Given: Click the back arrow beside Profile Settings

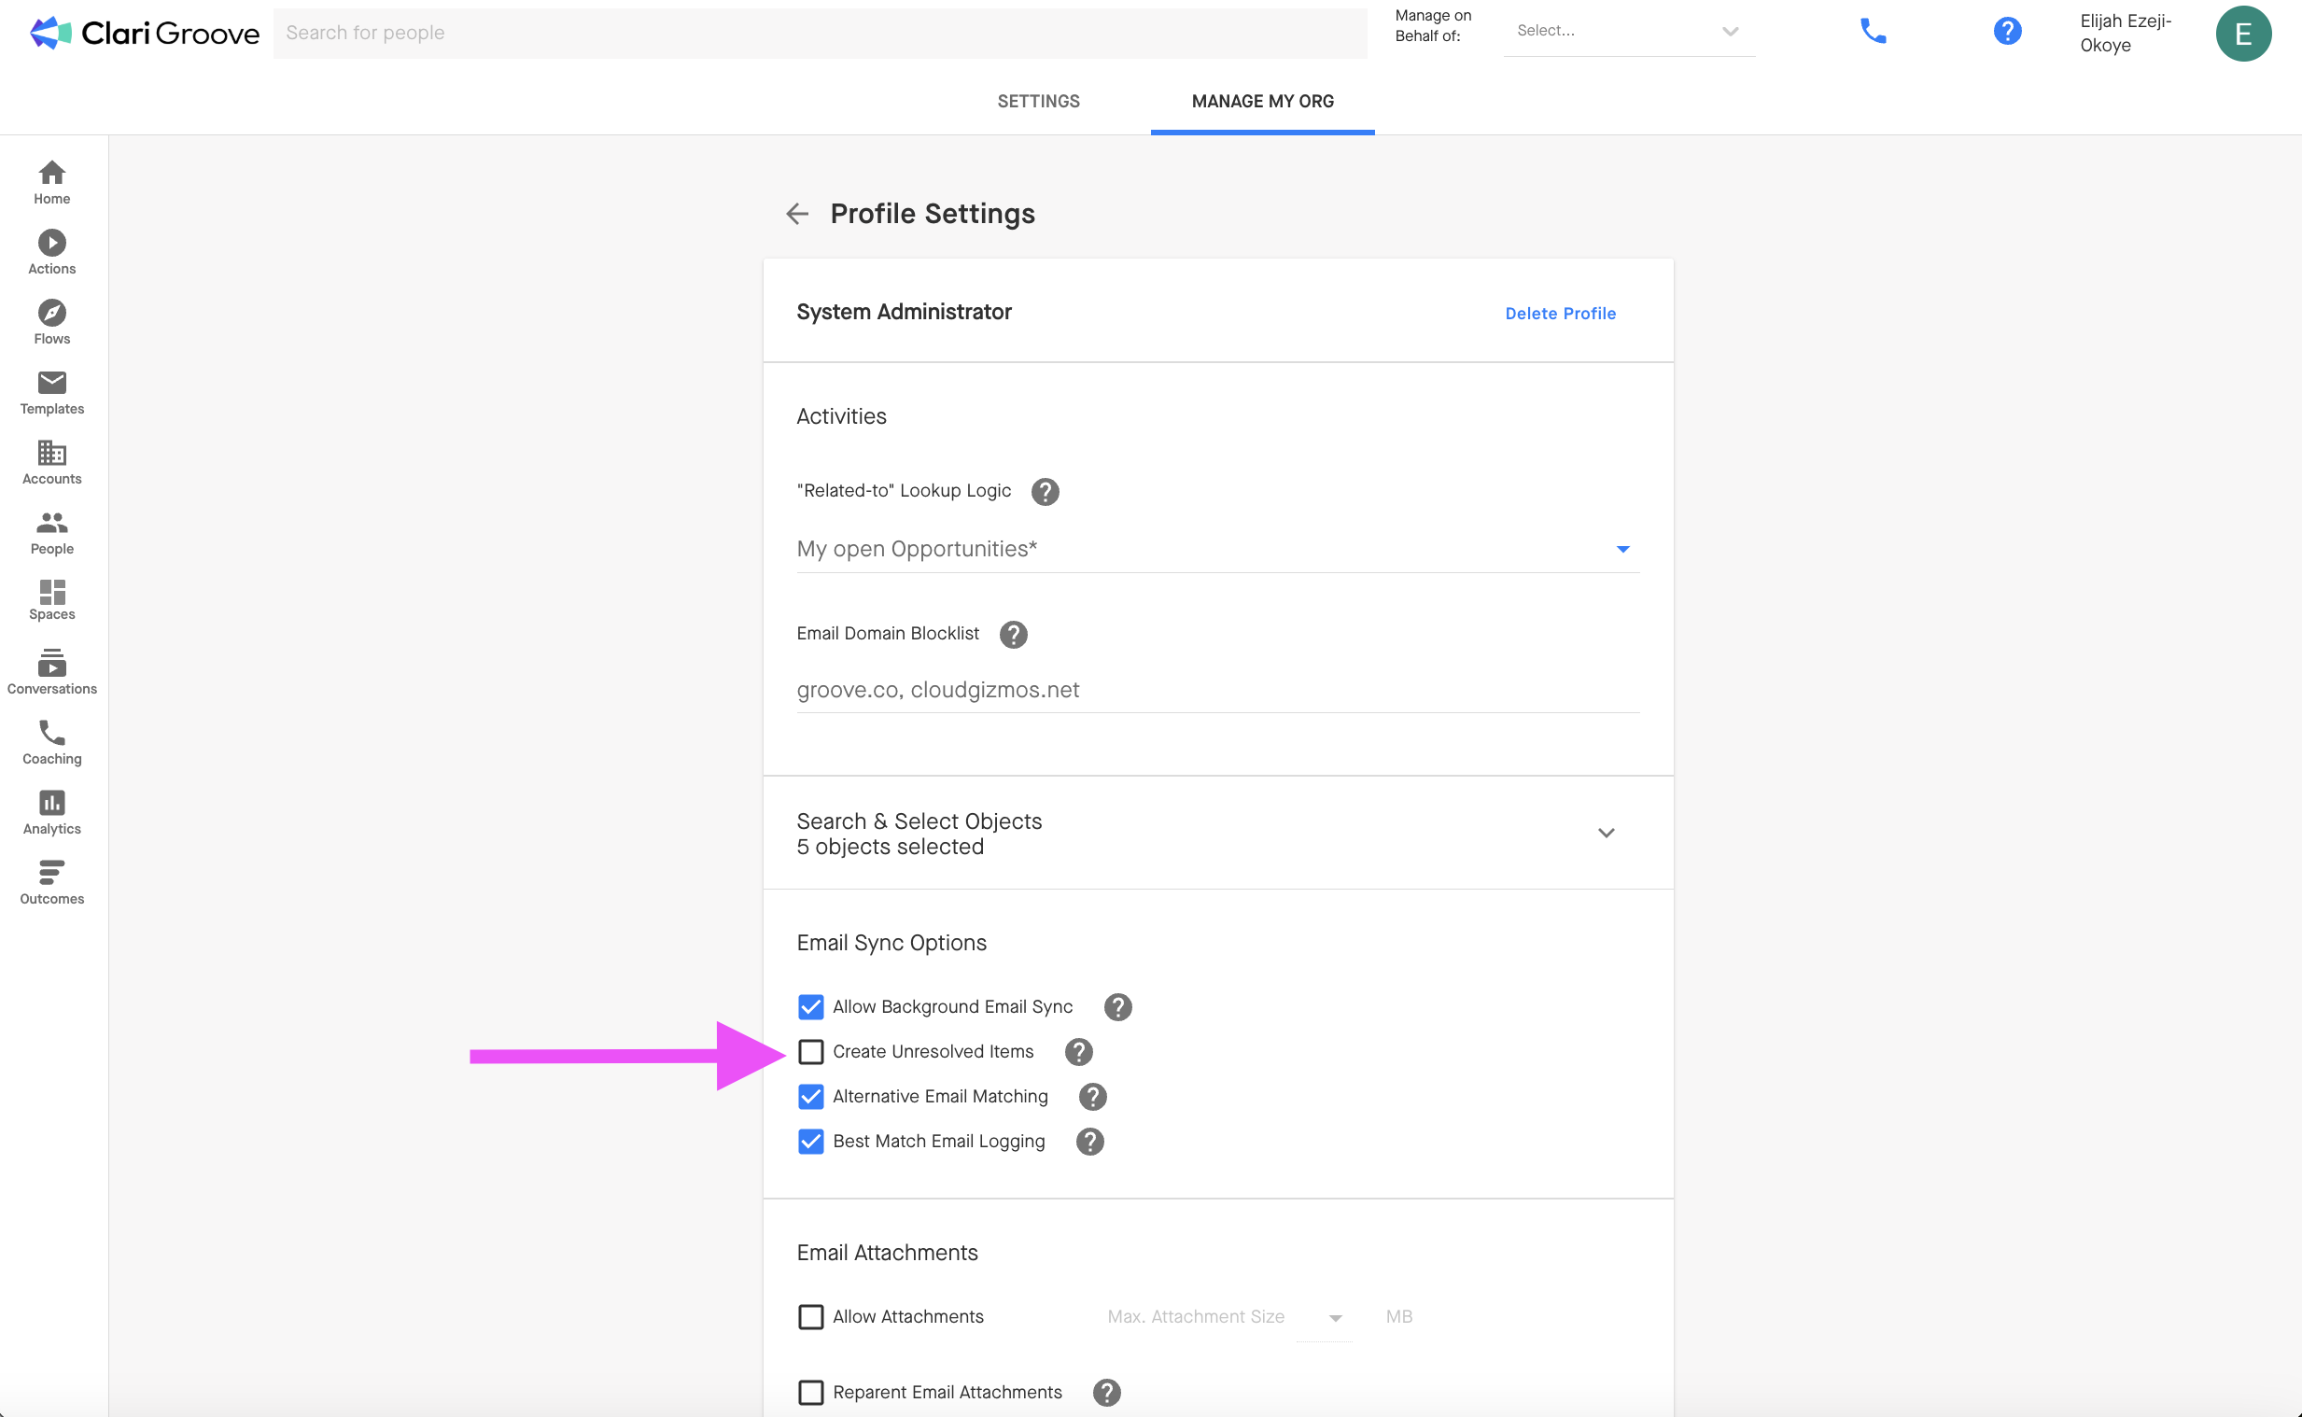Looking at the screenshot, I should [796, 214].
